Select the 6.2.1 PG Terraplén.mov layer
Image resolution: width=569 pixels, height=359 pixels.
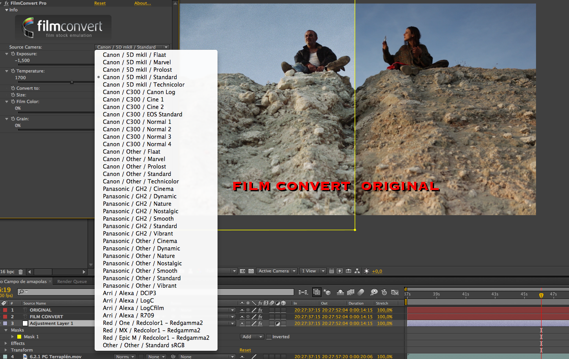click(x=55, y=357)
